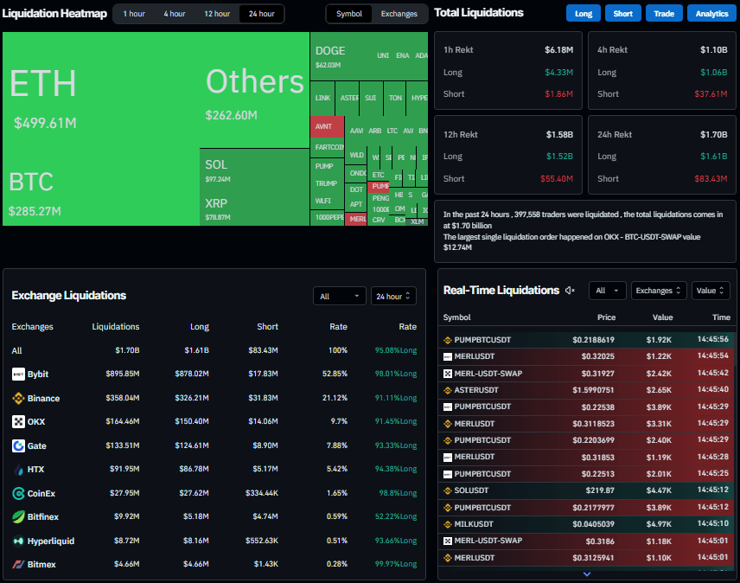The image size is (740, 583).
Task: Select the 12 hour heatmap tab
Action: [x=217, y=14]
